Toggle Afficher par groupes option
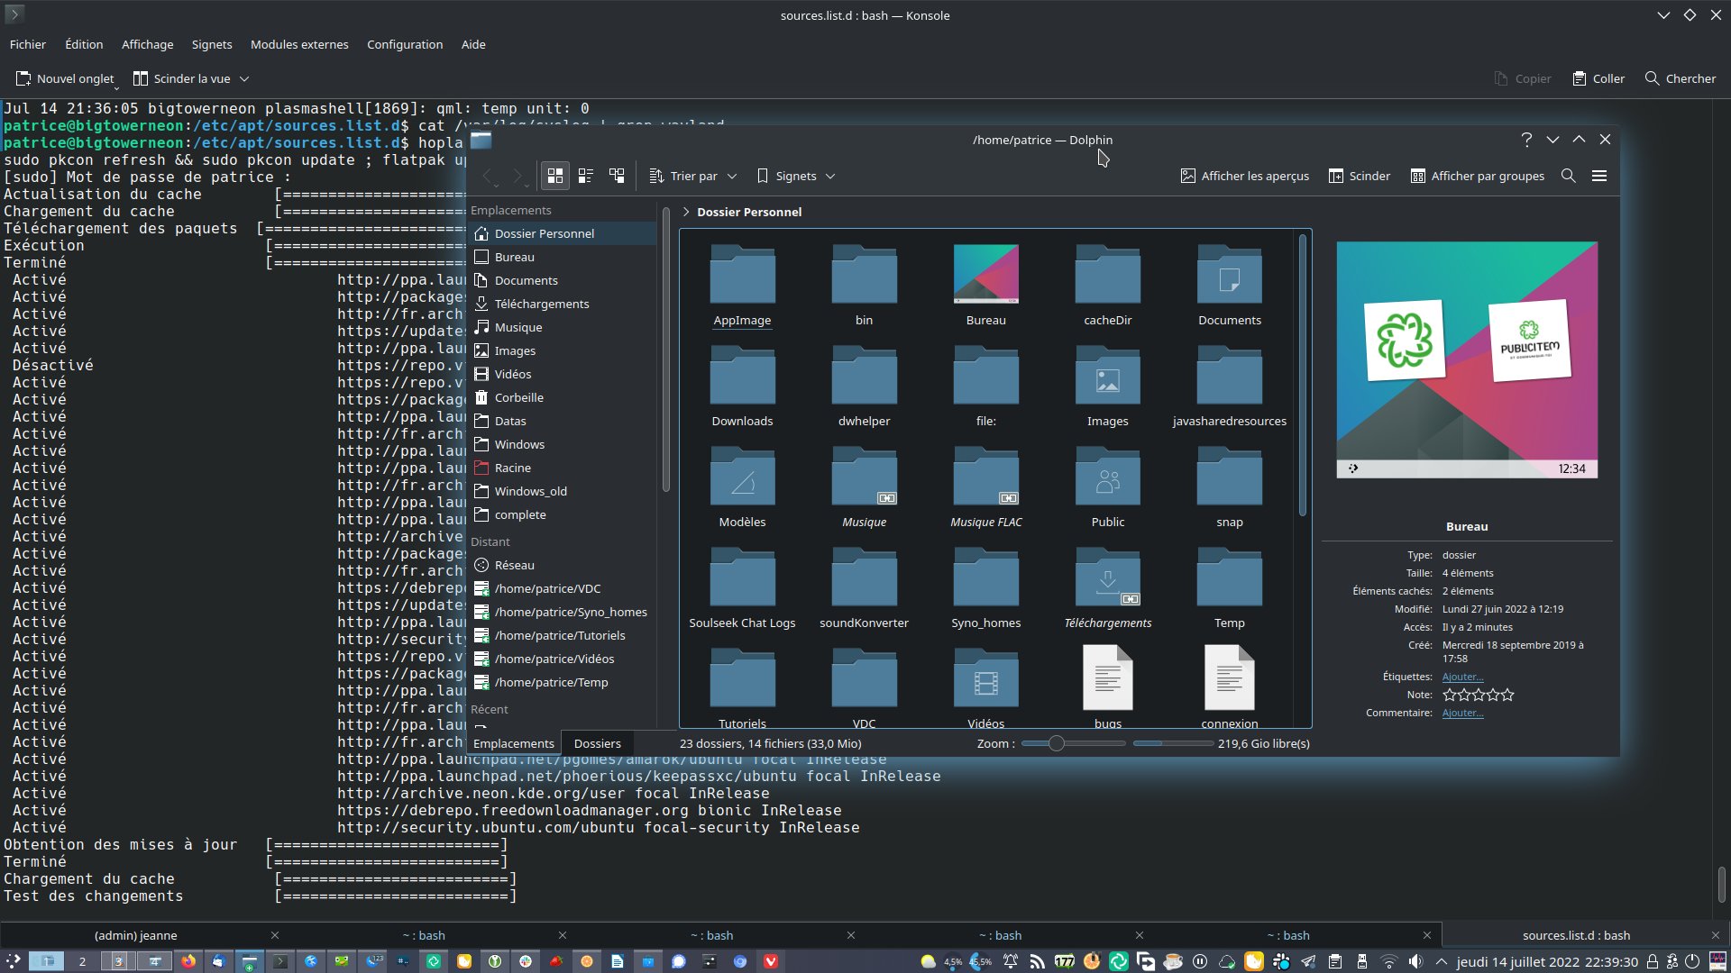This screenshot has height=973, width=1731. click(1477, 176)
